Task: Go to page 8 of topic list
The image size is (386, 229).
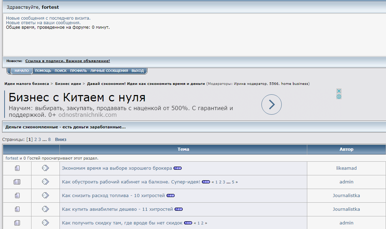Action: coord(49,140)
